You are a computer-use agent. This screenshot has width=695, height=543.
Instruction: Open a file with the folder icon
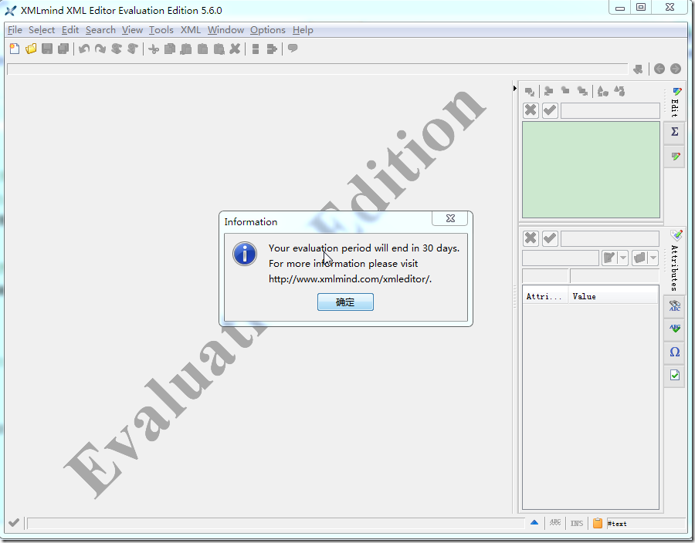tap(31, 49)
